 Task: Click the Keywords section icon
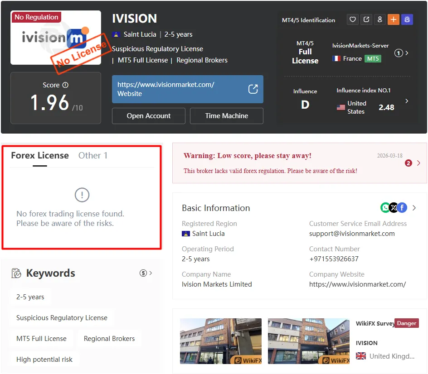click(16, 273)
